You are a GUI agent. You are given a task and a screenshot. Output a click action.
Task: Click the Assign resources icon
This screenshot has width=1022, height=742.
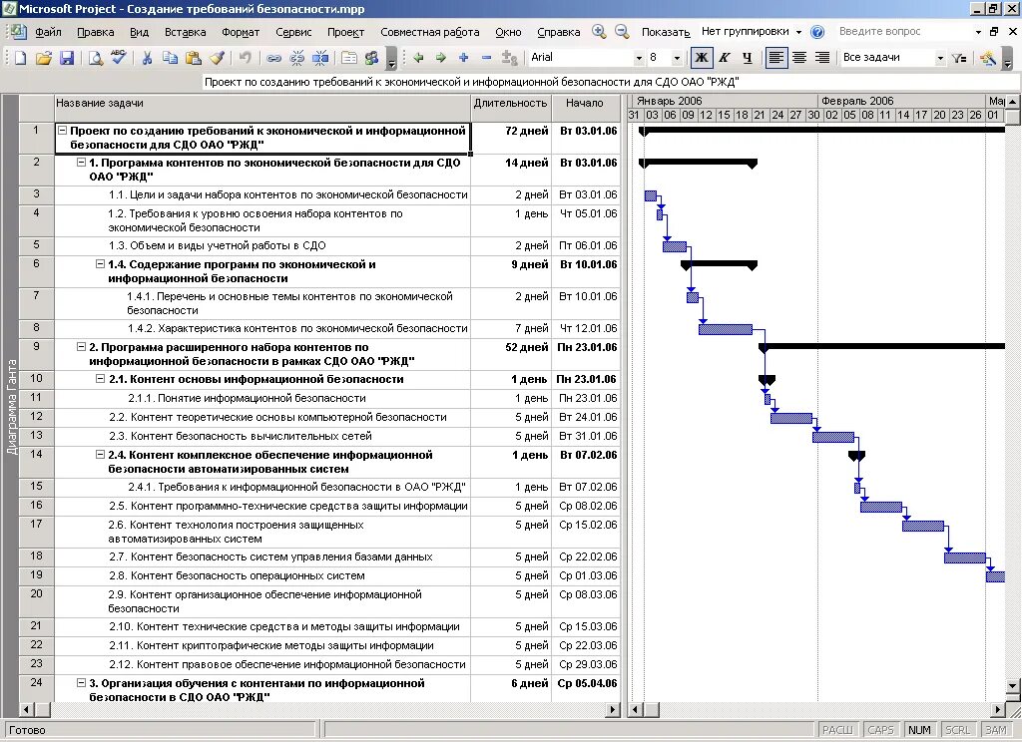[x=371, y=58]
